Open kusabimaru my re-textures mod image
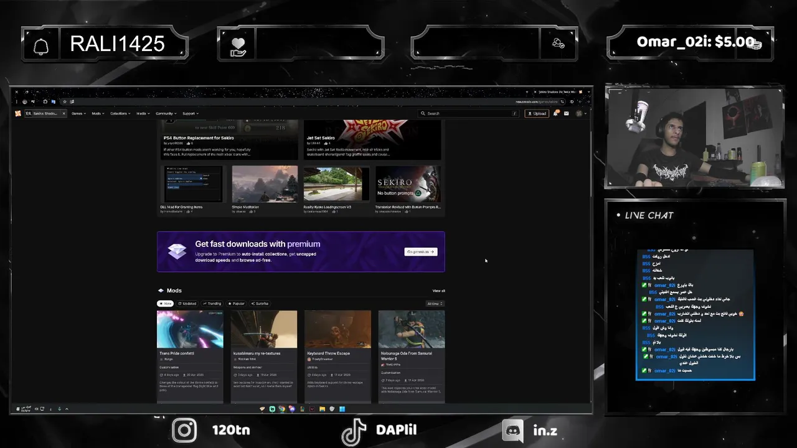The image size is (797, 448). click(264, 329)
